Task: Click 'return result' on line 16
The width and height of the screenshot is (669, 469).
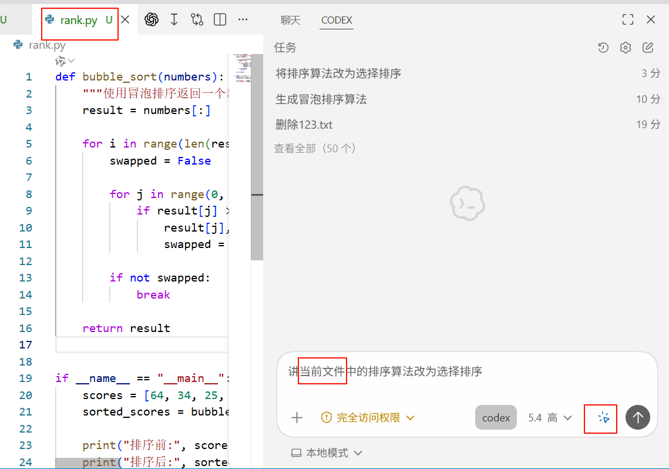Action: (x=126, y=328)
